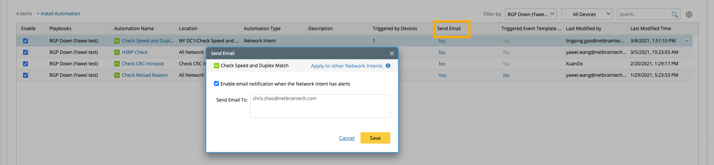The width and height of the screenshot is (714, 165).
Task: Open the BGP Down filter dropdown
Action: tap(531, 14)
